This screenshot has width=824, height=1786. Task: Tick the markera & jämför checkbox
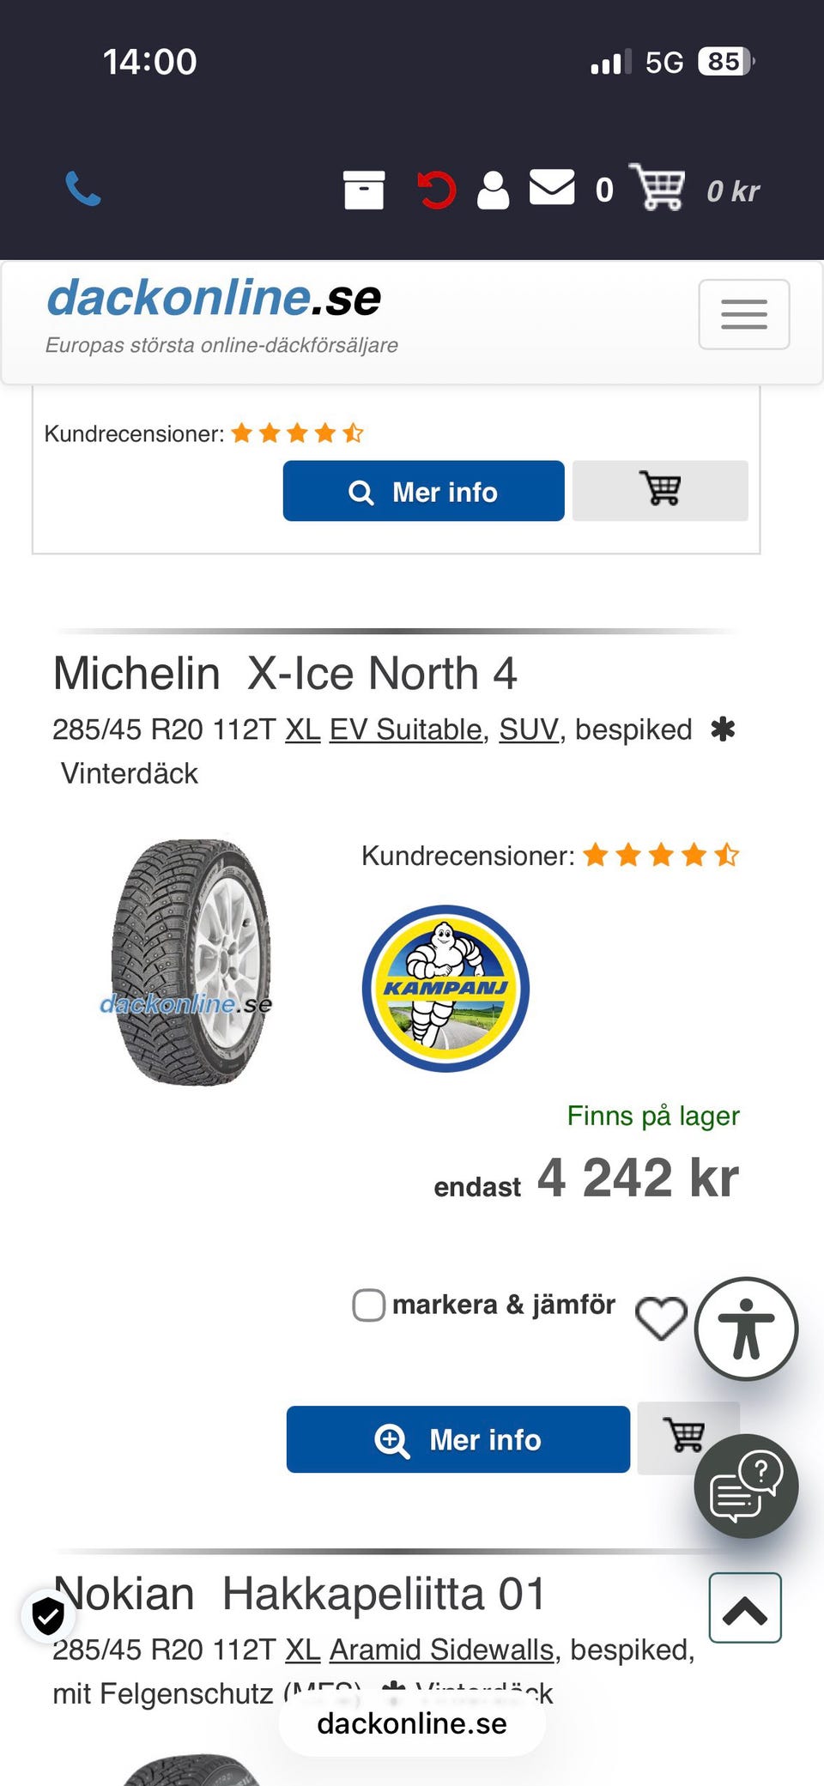tap(368, 1305)
